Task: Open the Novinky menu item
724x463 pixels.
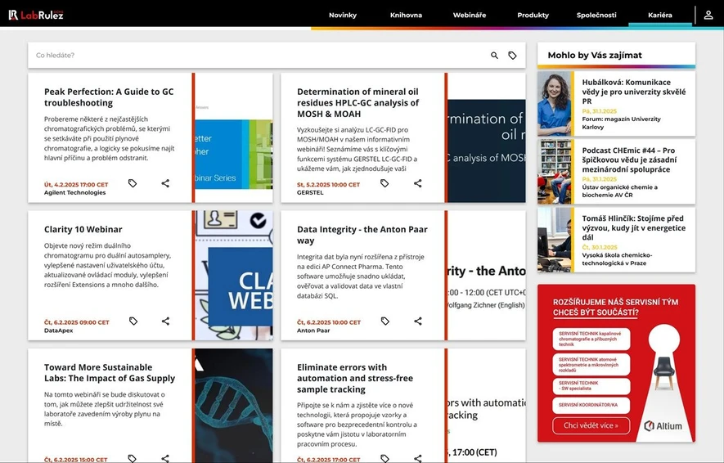Action: tap(342, 16)
